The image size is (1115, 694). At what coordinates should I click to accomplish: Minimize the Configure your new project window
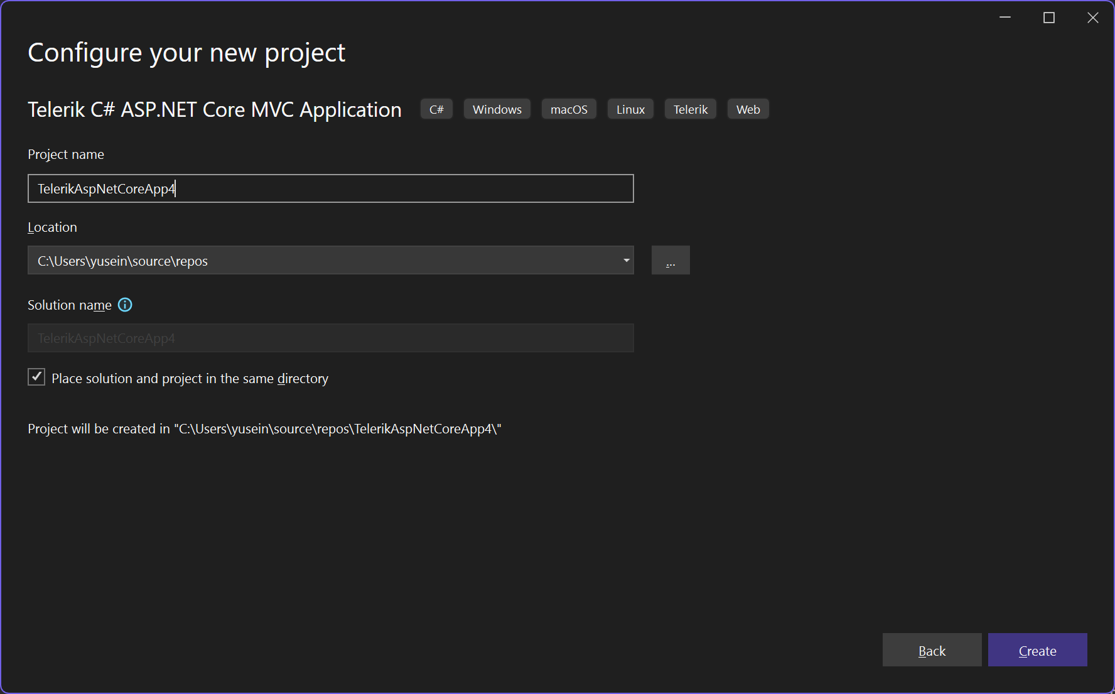pyautogui.click(x=1005, y=18)
